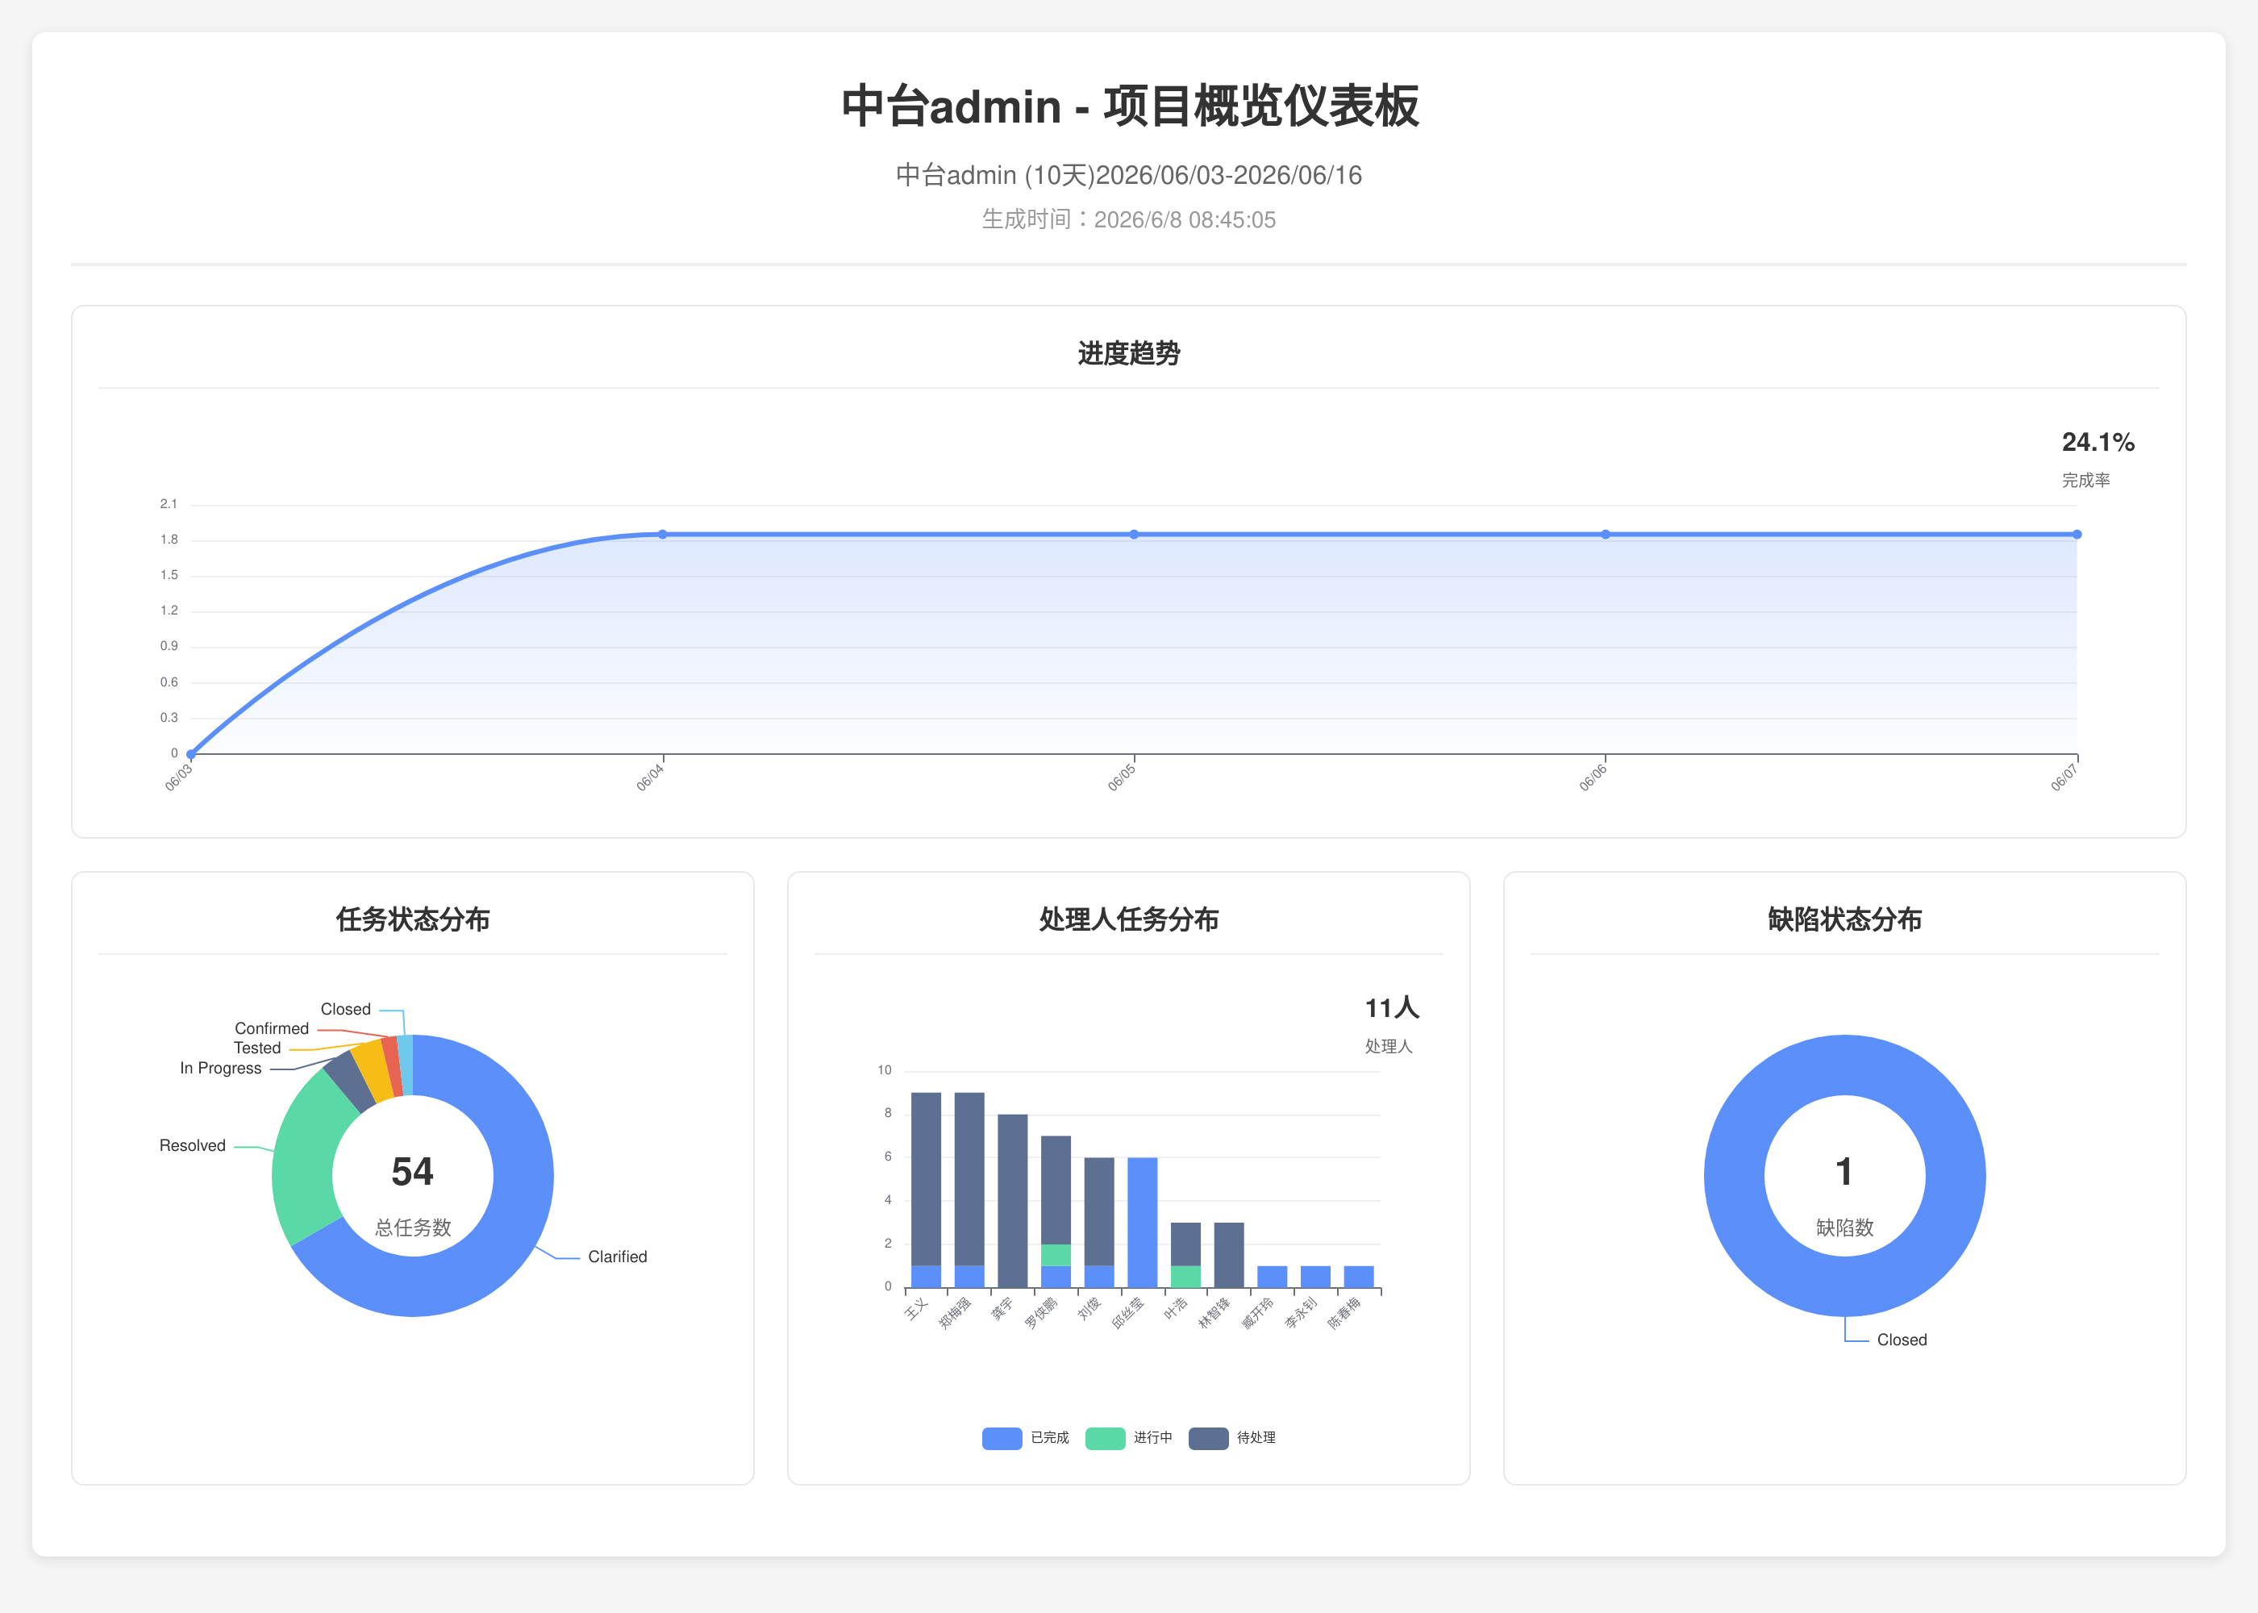Screen dimensions: 2258x1613
Task: Click the dark 待处理 legend swatch
Action: 1207,1437
